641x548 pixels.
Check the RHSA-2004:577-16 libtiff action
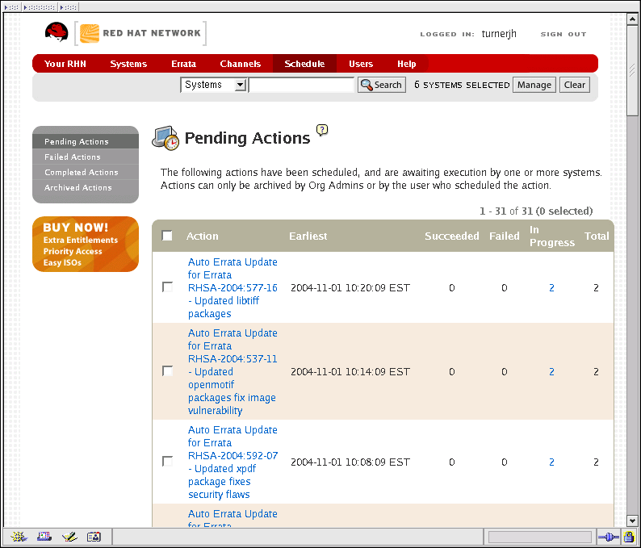167,287
